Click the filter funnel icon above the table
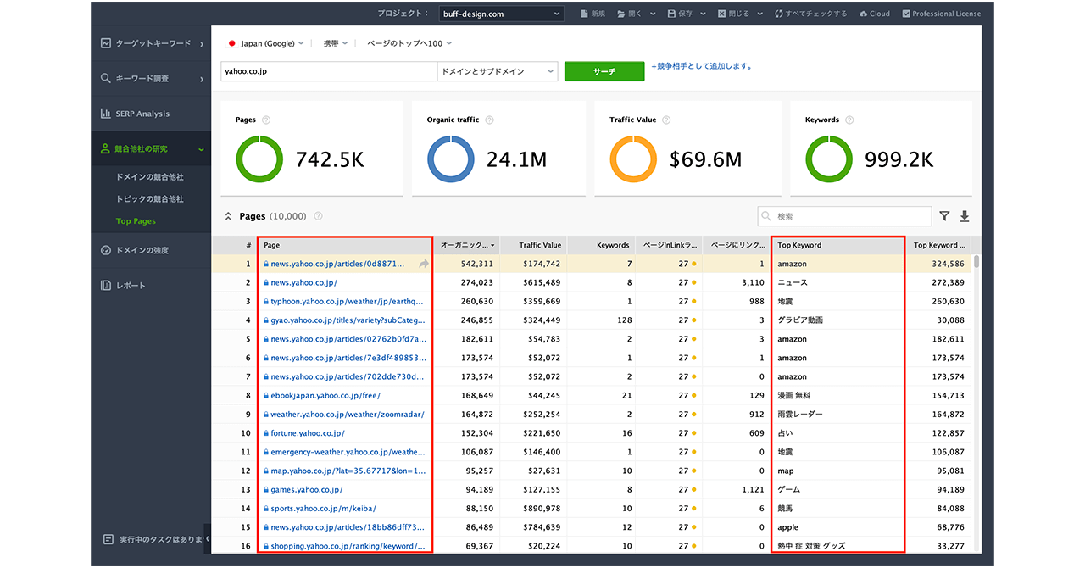This screenshot has height=568, width=1085. (944, 217)
